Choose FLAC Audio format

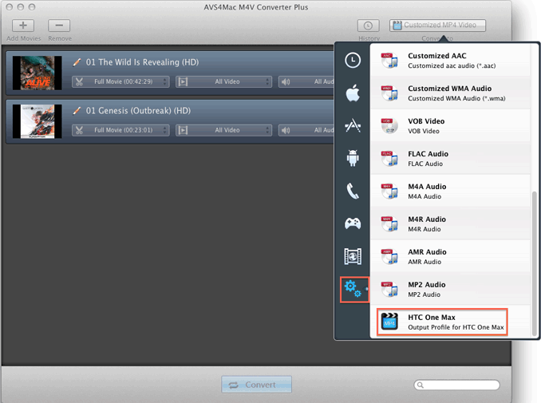[x=450, y=158]
